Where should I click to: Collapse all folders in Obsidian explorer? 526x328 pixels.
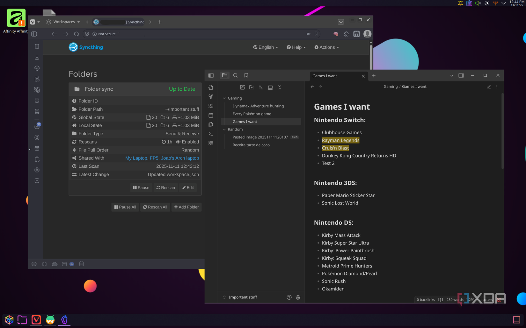[280, 87]
